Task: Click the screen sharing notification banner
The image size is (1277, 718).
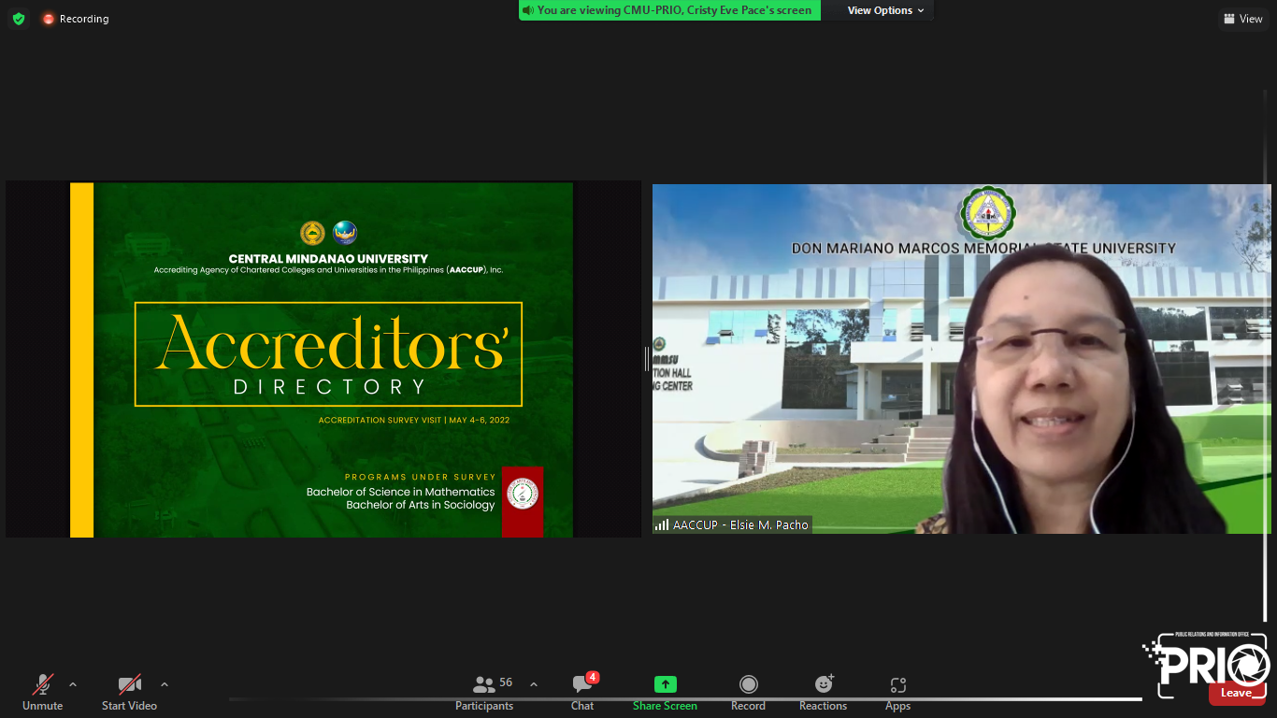Action: pyautogui.click(x=669, y=10)
